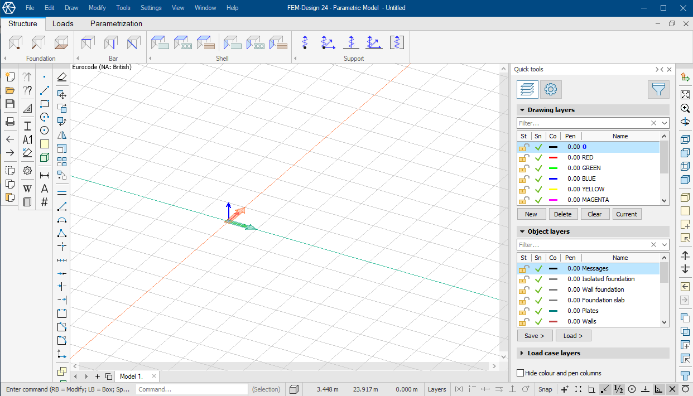The height and width of the screenshot is (396, 693).
Task: Open the Modify menu
Action: (x=97, y=8)
